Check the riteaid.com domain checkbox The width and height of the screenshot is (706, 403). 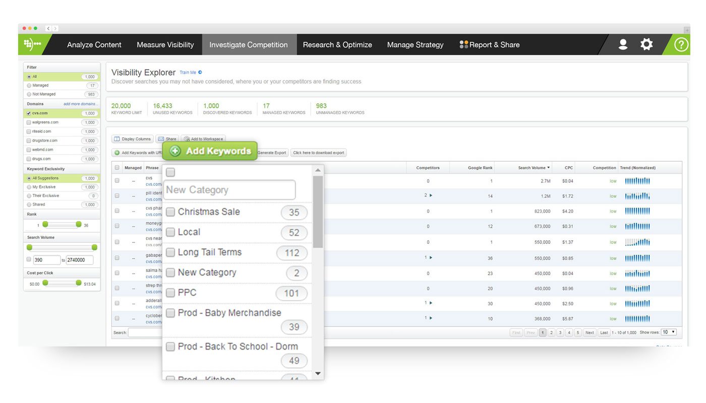pos(29,131)
